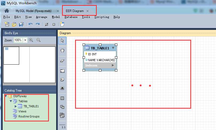Screen dimensions: 216x130
Task: Switch to MySQL Model (Flyway.mwb) tab
Action: click(33, 11)
